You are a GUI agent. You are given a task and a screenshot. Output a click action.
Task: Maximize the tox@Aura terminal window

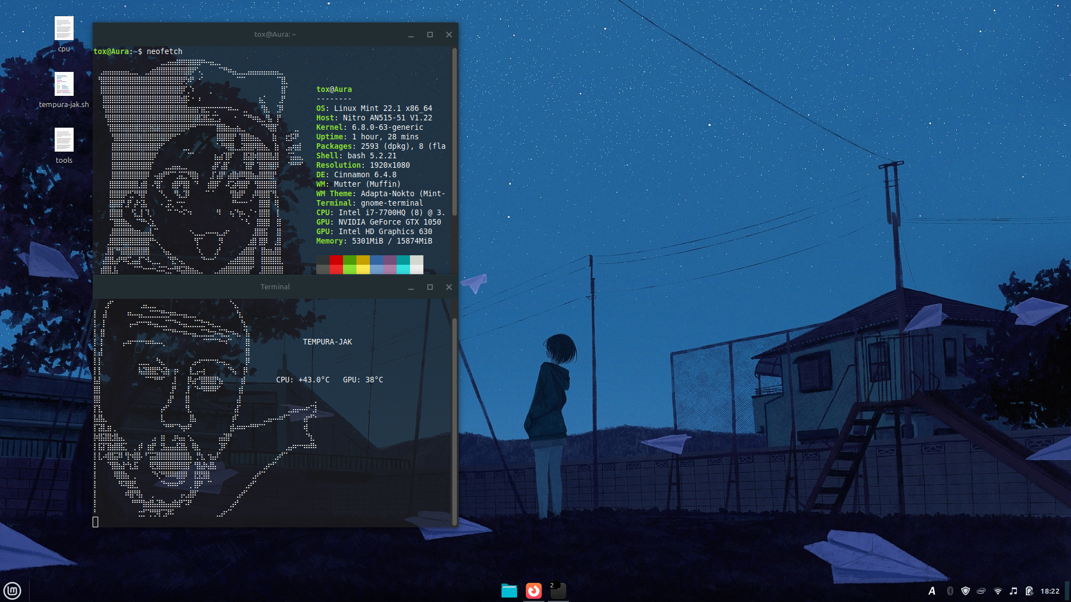click(x=430, y=35)
